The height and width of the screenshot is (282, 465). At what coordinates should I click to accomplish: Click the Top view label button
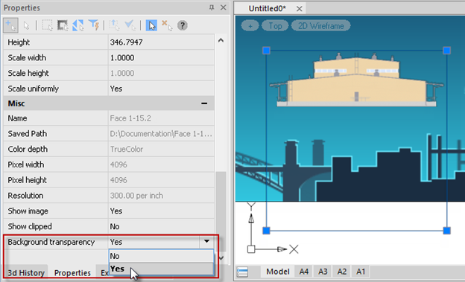pyautogui.click(x=275, y=26)
